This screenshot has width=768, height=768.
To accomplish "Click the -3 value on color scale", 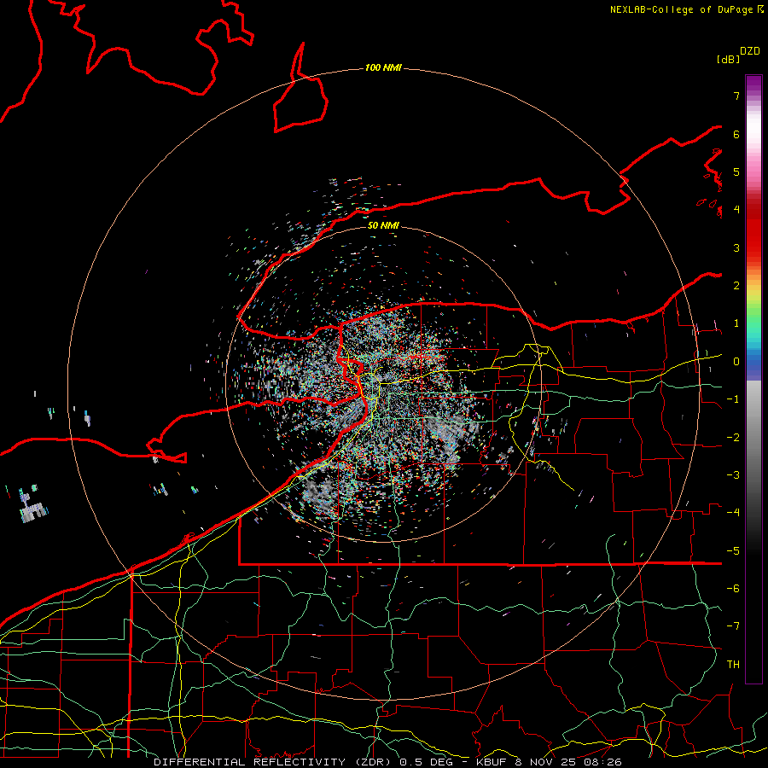I will tap(733, 475).
